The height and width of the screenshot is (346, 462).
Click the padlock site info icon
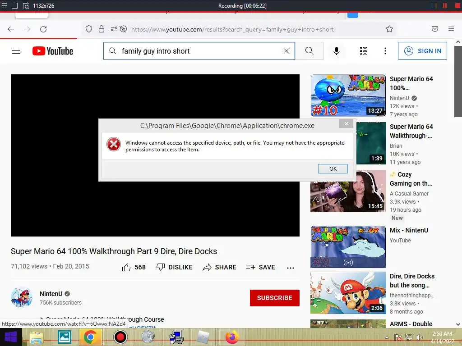click(102, 29)
